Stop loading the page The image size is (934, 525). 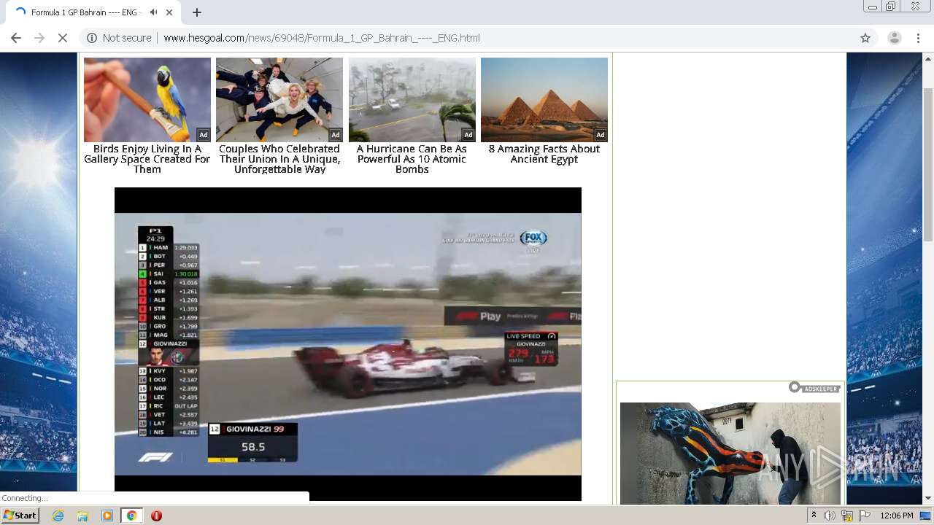click(63, 38)
